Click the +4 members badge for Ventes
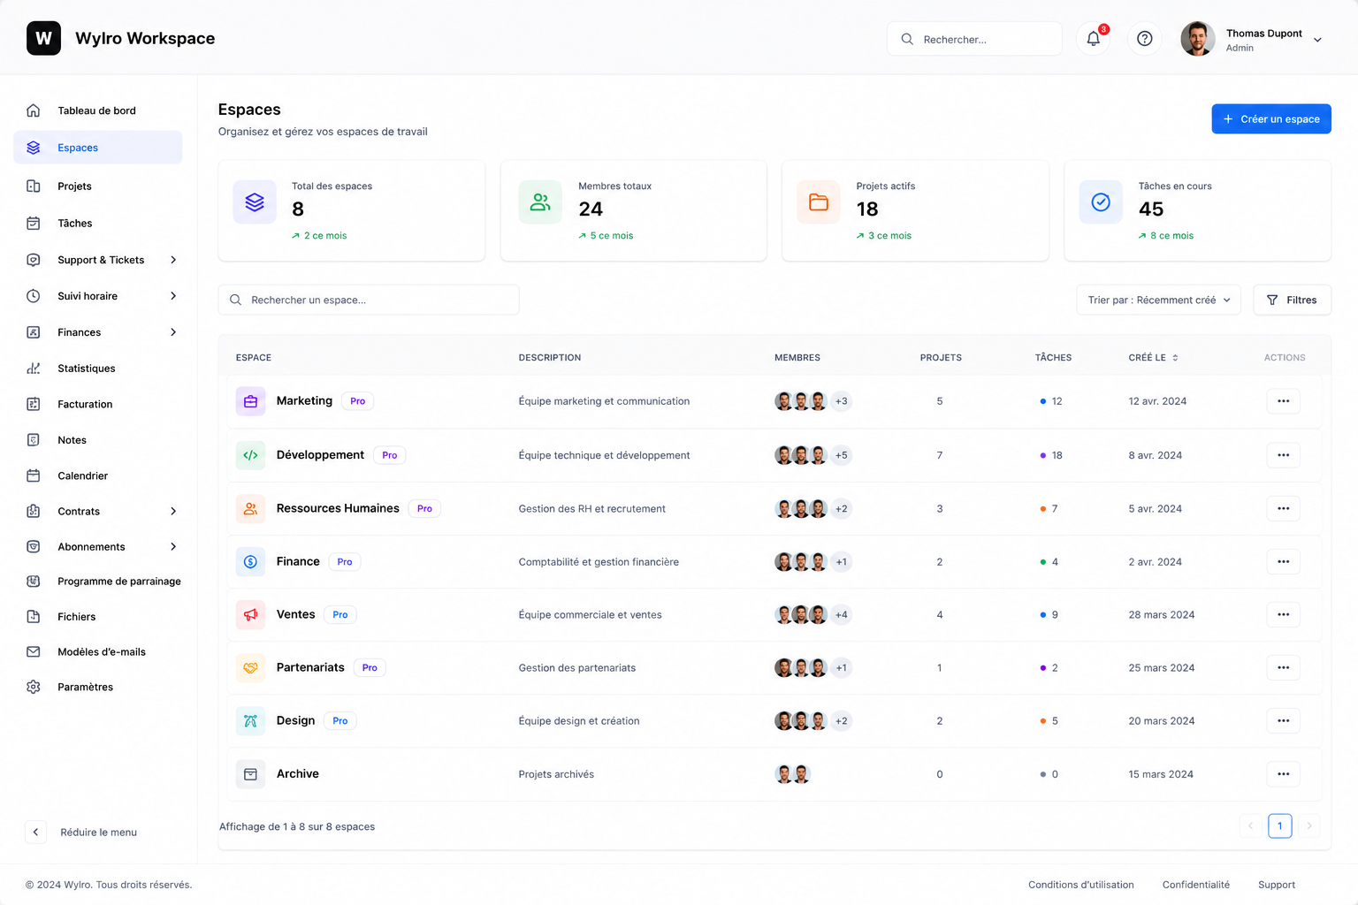This screenshot has height=905, width=1358. (841, 614)
